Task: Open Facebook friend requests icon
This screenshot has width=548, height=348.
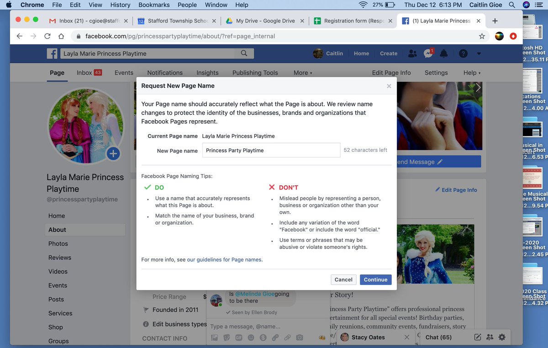Action: 412,54
